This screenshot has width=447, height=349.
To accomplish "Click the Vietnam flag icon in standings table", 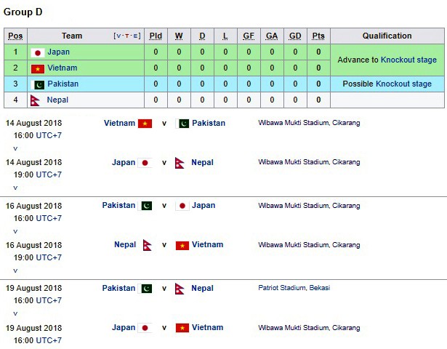I will 38,69.
